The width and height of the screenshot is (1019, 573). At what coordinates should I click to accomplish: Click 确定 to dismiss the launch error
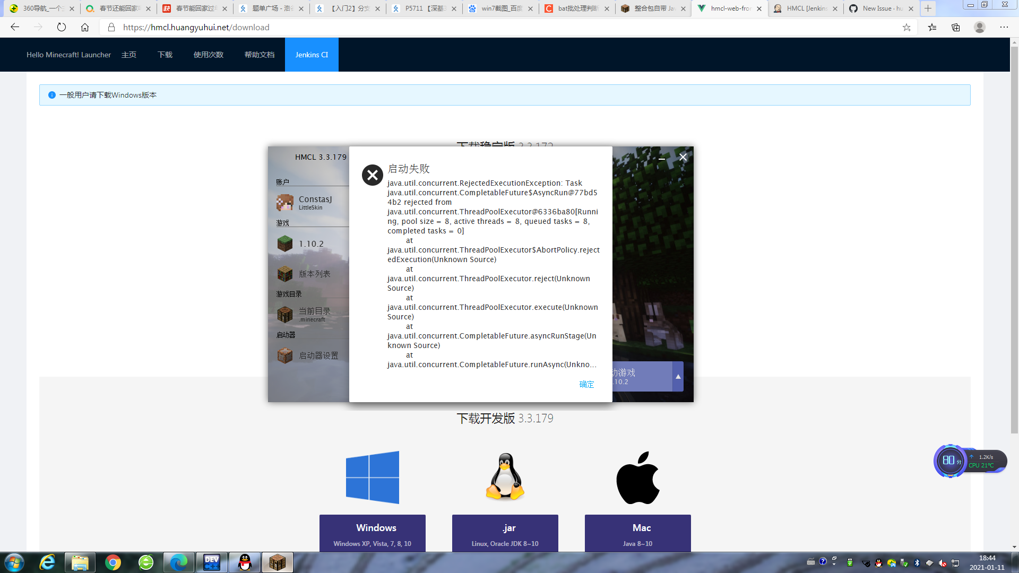tap(586, 384)
